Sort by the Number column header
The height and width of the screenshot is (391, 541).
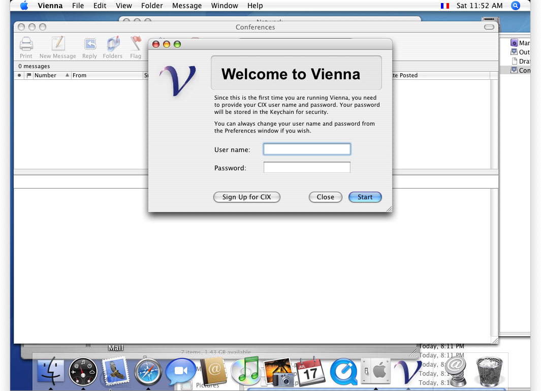tap(52, 75)
